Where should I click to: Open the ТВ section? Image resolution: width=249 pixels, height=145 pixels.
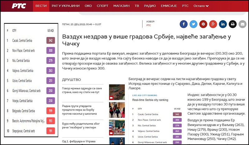tap(137, 6)
